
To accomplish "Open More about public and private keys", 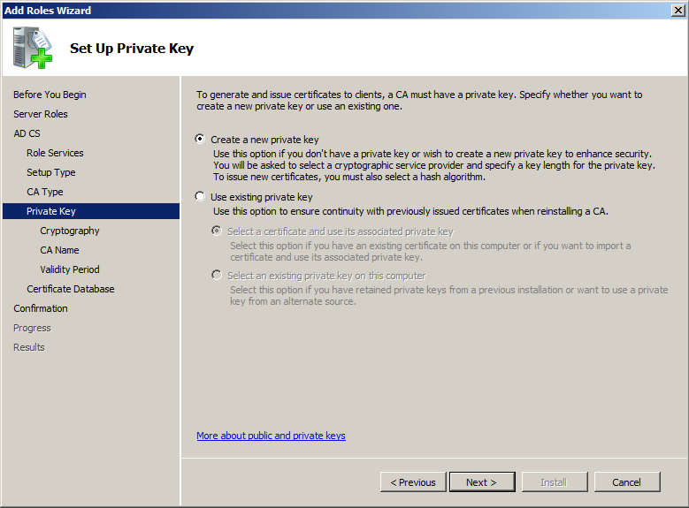I will (x=271, y=436).
